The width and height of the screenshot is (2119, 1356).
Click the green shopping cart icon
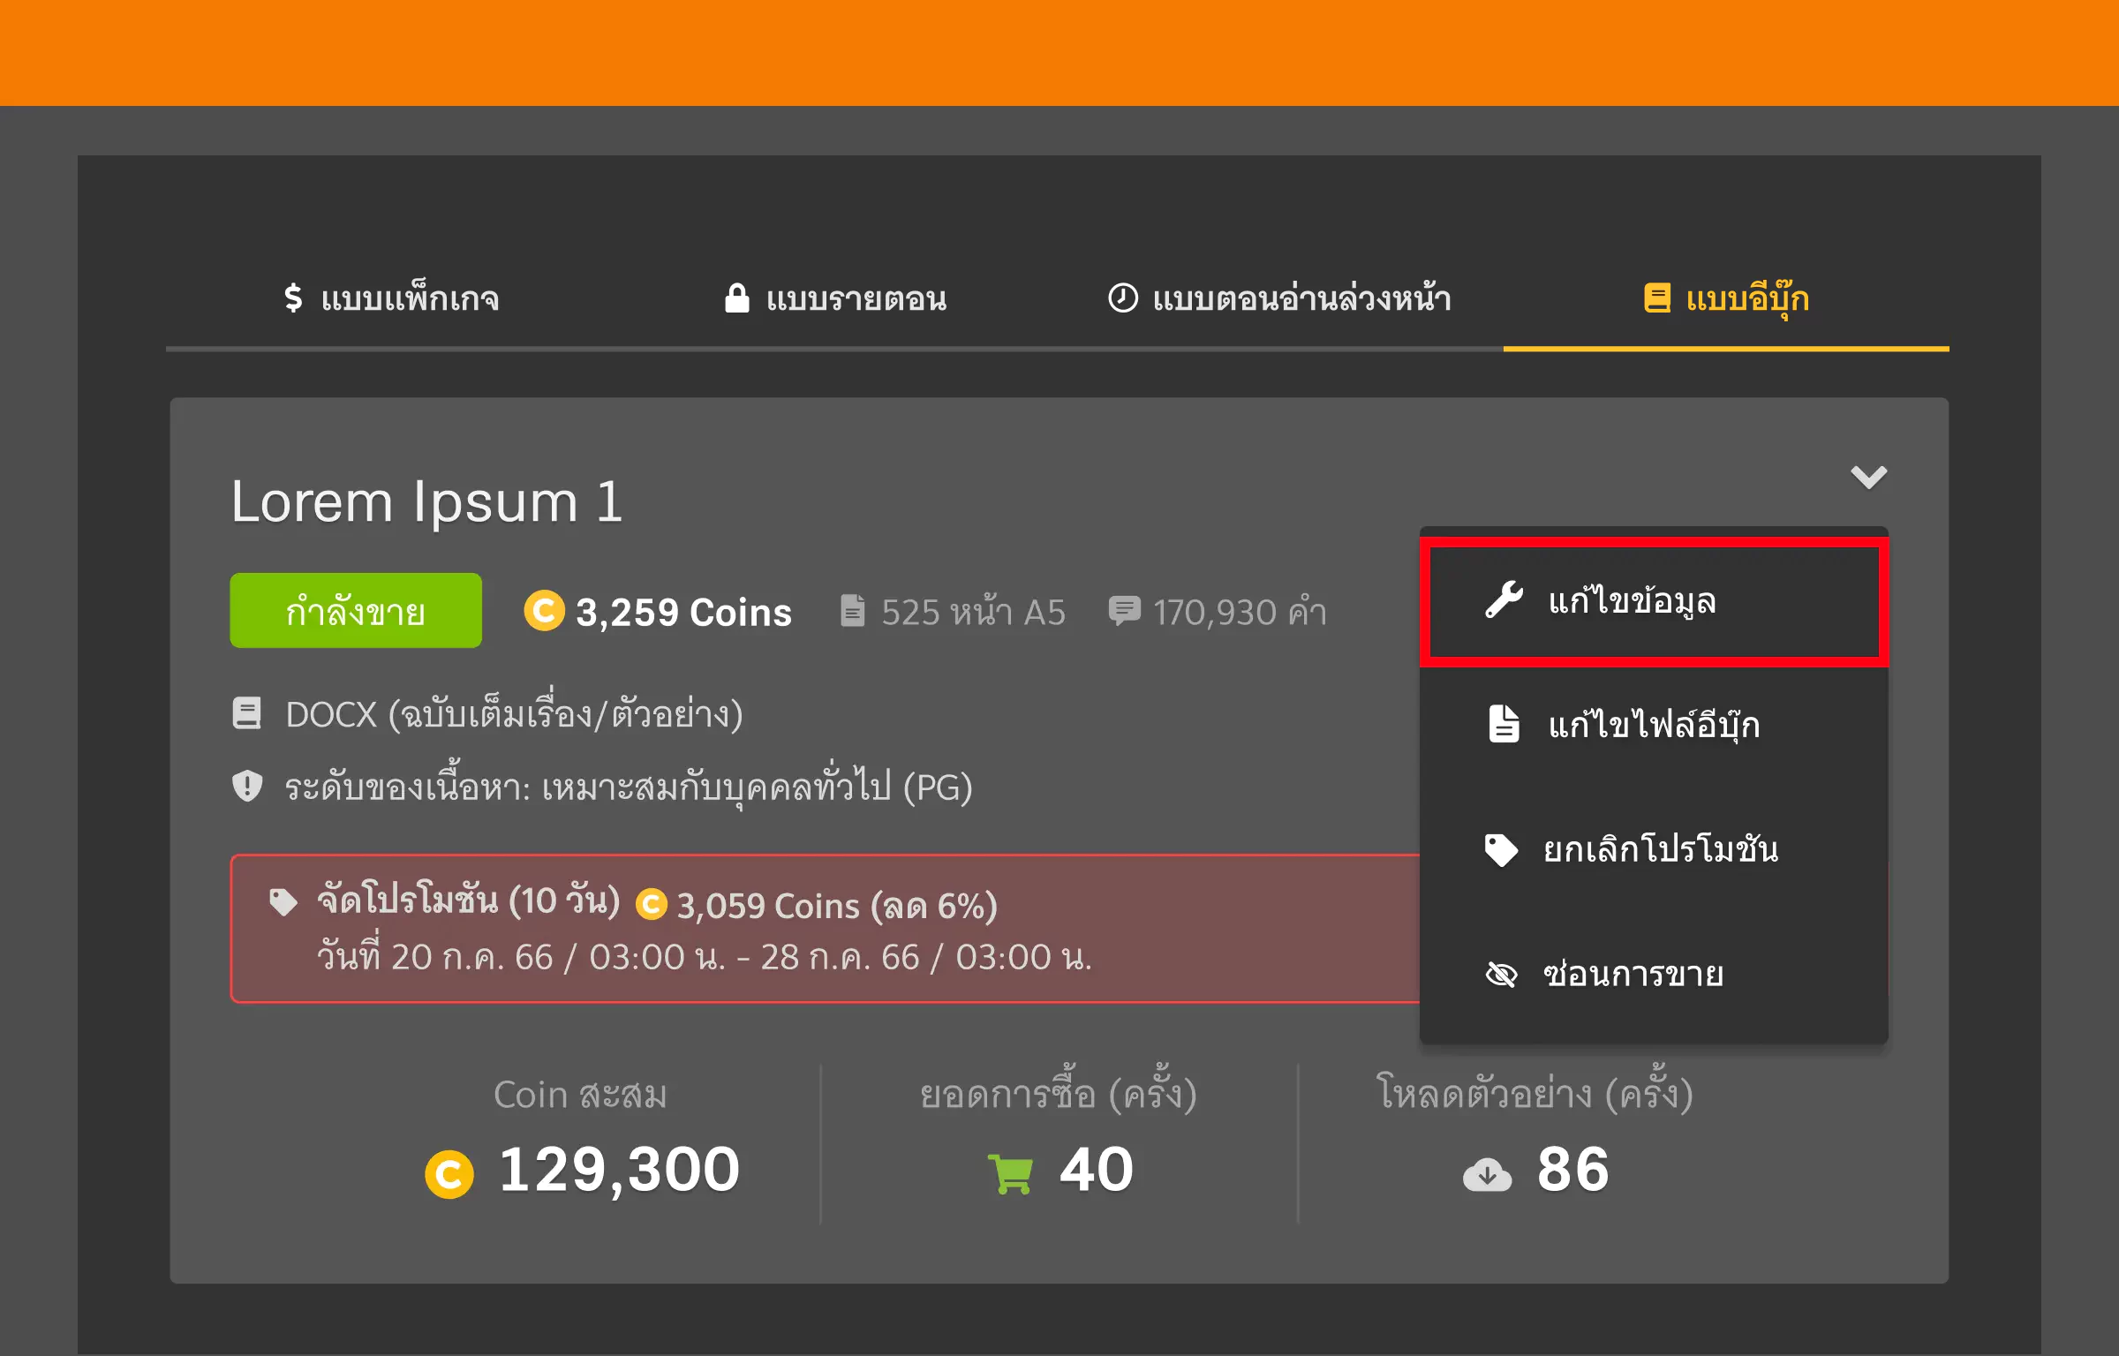[1010, 1174]
